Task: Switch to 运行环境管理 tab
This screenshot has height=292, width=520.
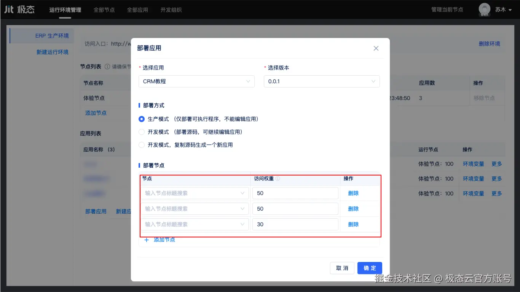Action: tap(65, 10)
